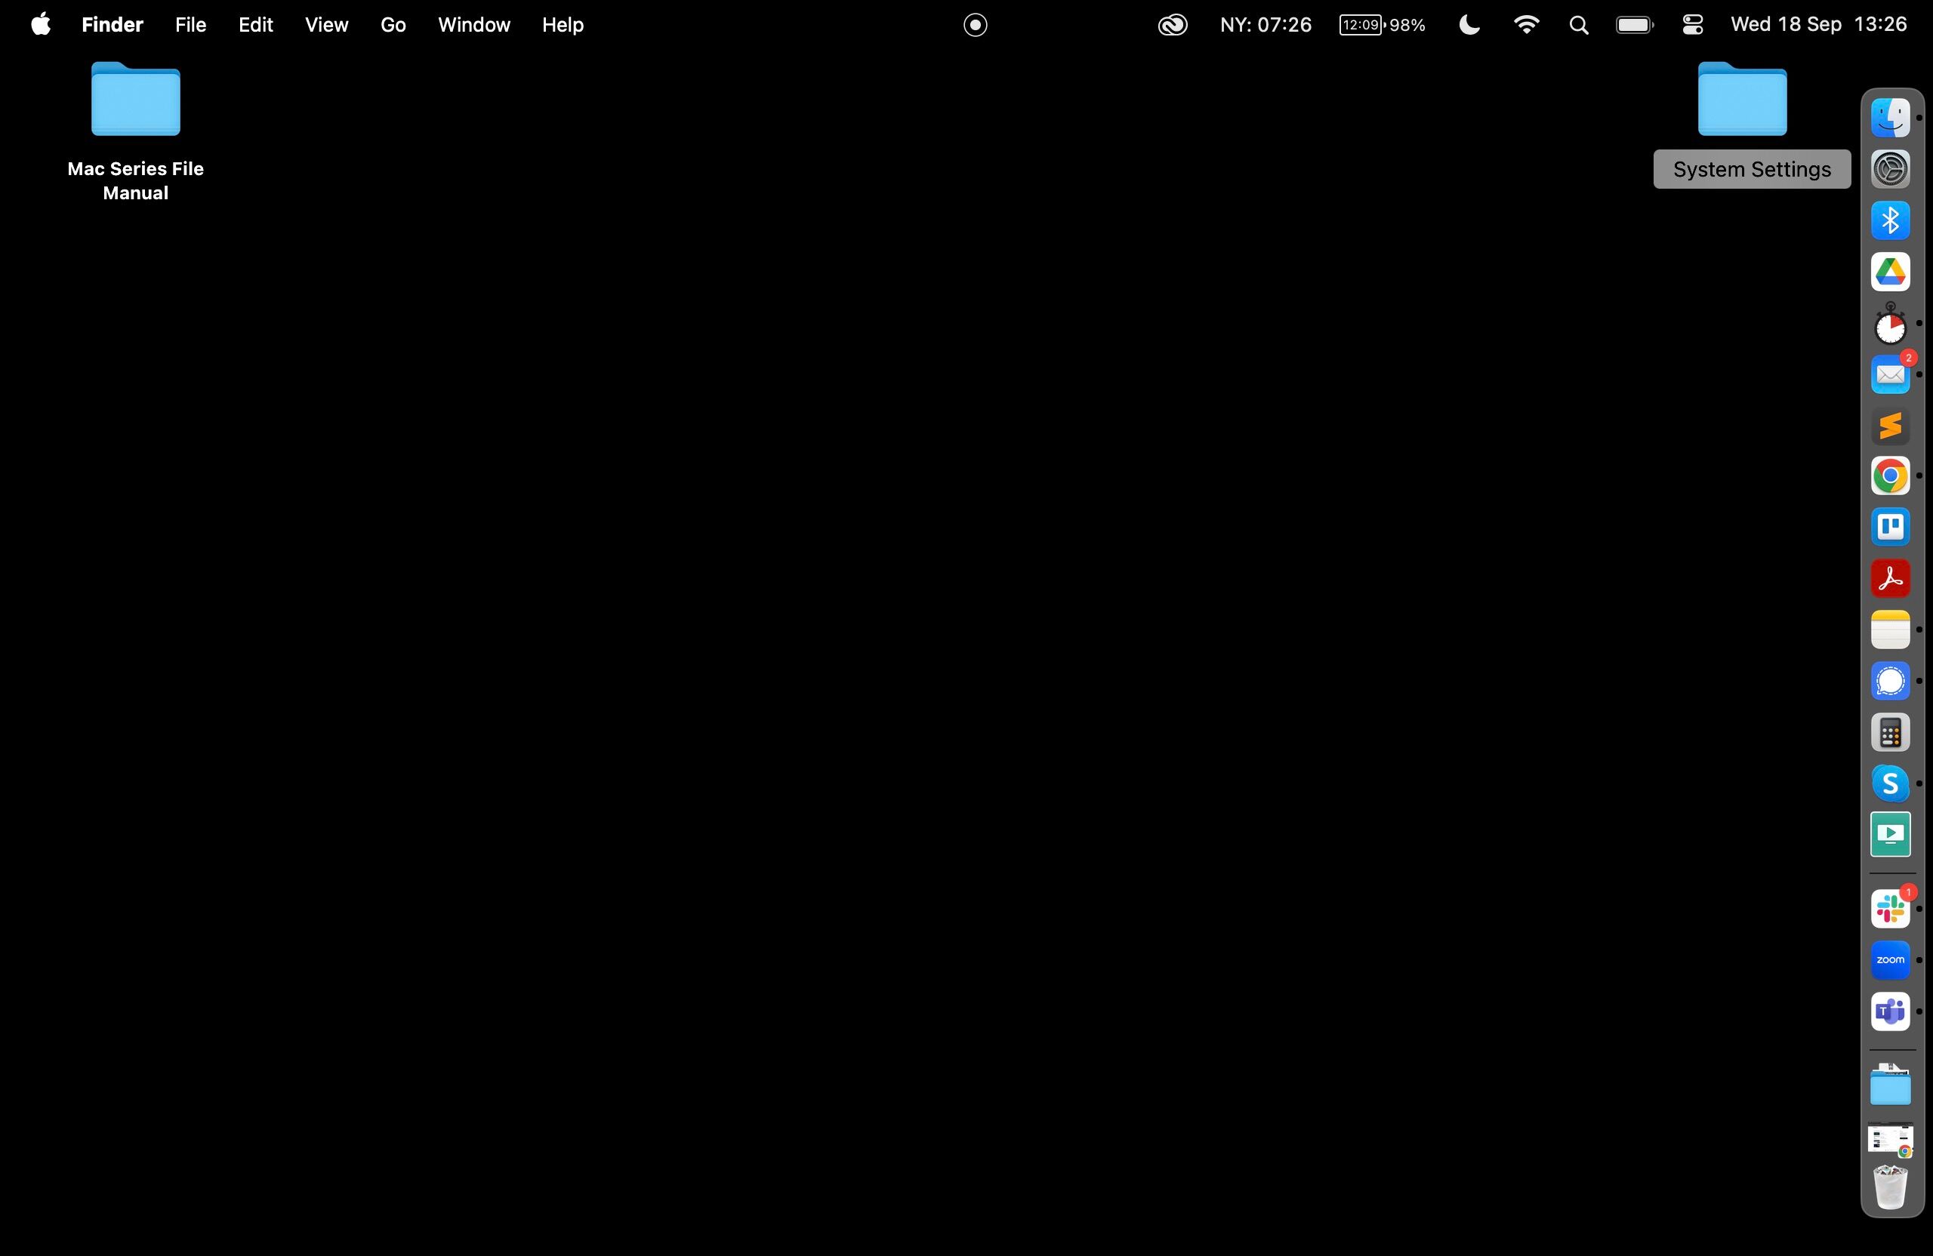Screen dimensions: 1933x1256
Task: Open System Settings from the dock
Action: coord(1890,169)
